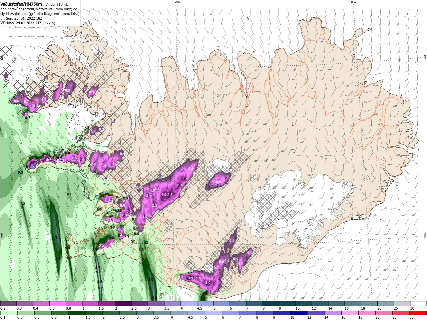Click the snowfall legend swatch between 0.2 and 0.3
This screenshot has height=320, width=427.
pyautogui.click(x=8, y=304)
